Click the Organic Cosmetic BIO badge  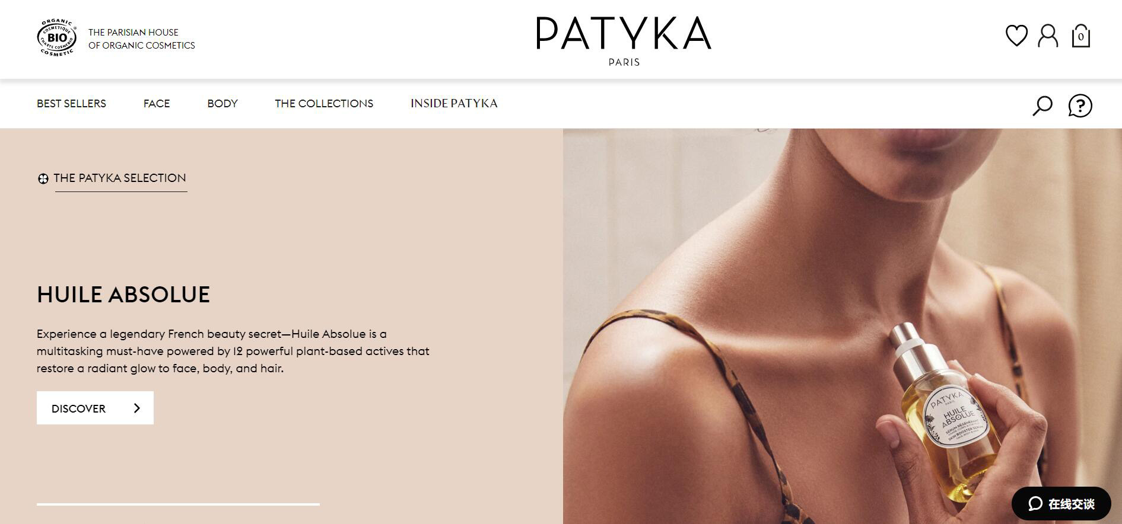[57, 37]
